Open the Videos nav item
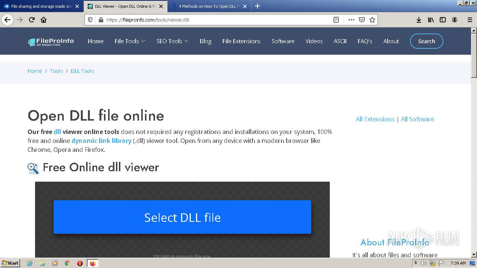Image resolution: width=477 pixels, height=268 pixels. pos(314,41)
